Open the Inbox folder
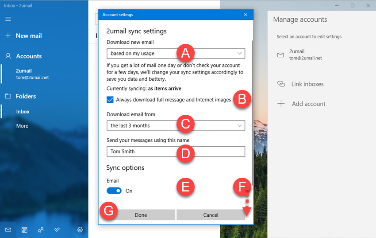 pyautogui.click(x=23, y=111)
